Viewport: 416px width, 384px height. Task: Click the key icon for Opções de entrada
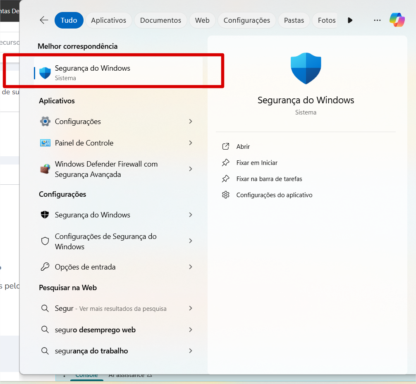(45, 267)
